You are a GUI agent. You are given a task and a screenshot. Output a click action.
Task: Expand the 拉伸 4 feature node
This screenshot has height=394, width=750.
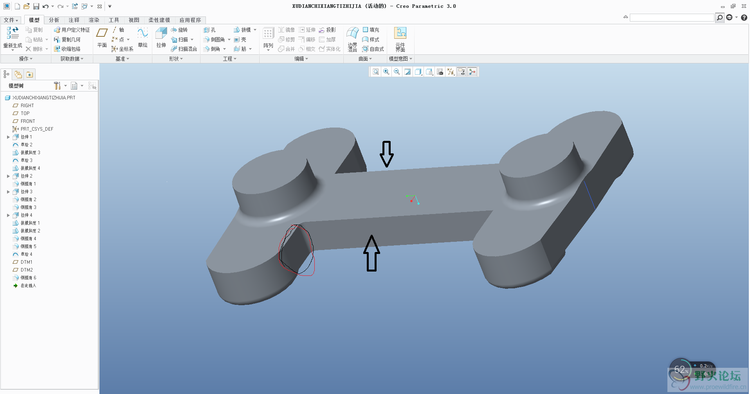pos(8,215)
